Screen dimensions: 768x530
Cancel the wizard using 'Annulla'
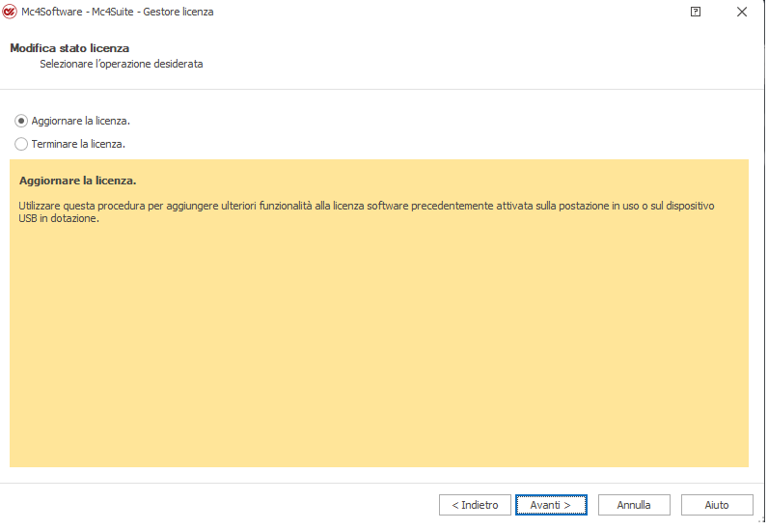coord(634,505)
